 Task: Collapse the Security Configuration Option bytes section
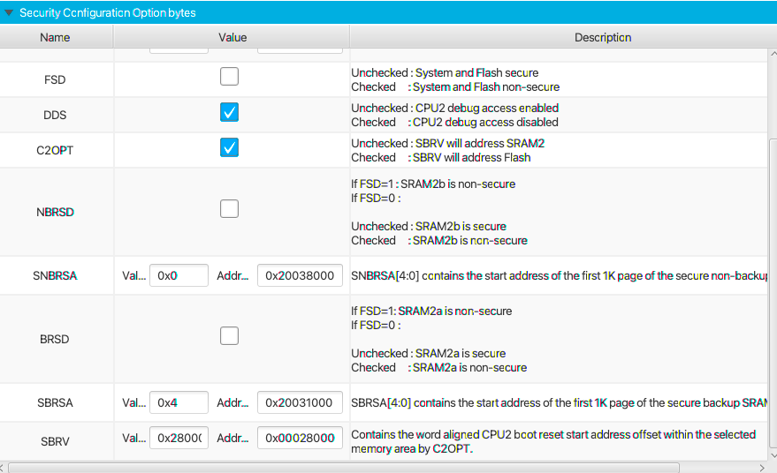[9, 13]
